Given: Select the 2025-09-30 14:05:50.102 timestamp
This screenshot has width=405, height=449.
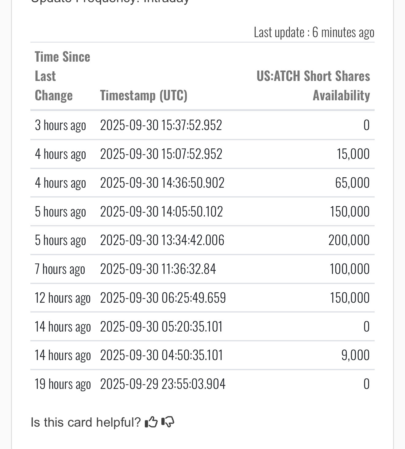Looking at the screenshot, I should tap(161, 212).
